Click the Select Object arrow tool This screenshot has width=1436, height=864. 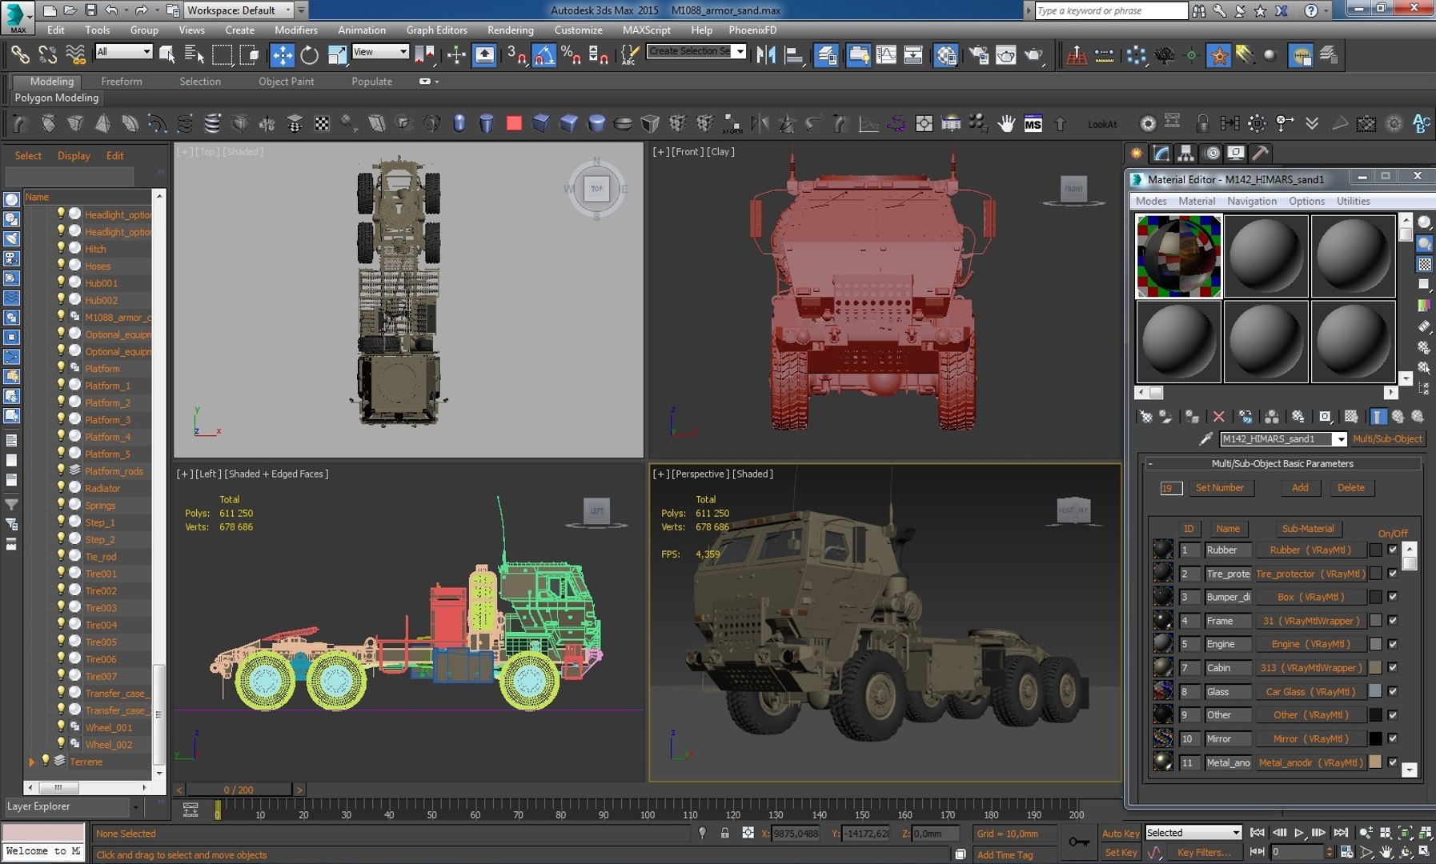[x=167, y=55]
